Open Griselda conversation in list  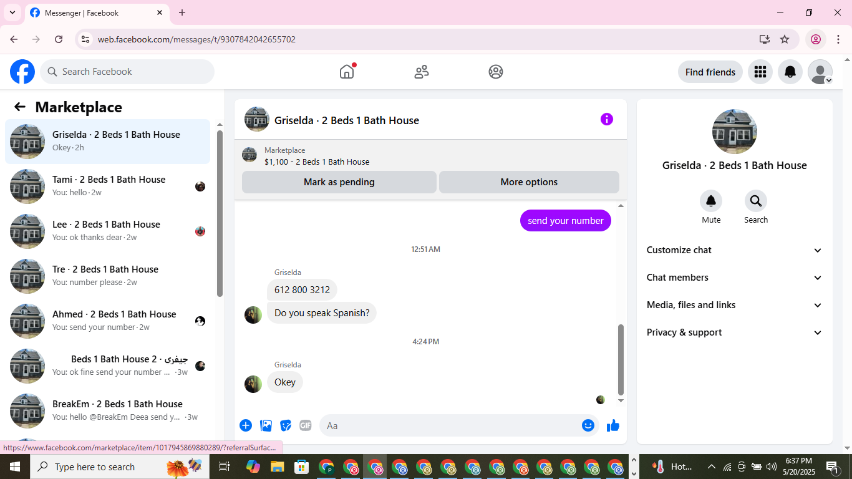click(x=107, y=142)
